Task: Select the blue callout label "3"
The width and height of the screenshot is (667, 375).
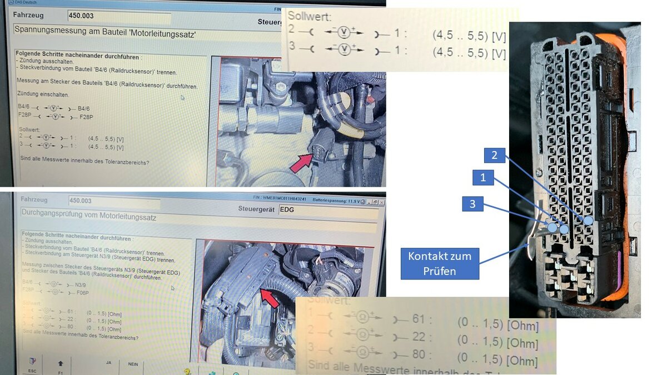Action: pyautogui.click(x=472, y=204)
